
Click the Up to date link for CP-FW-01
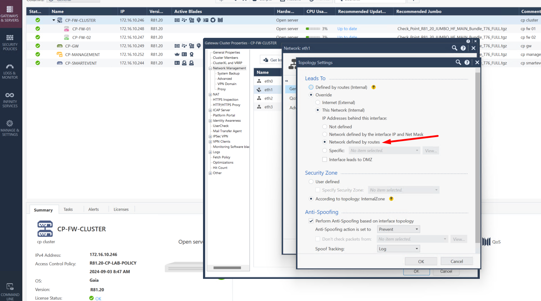[347, 29]
